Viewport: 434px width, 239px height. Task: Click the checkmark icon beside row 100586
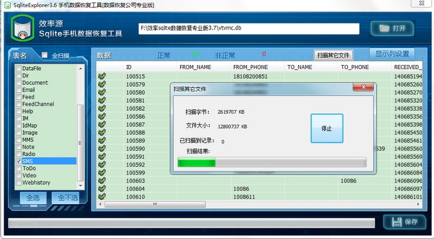coord(102,116)
